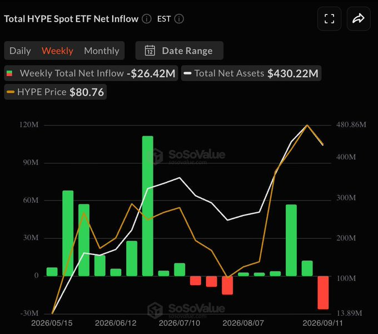378x334 pixels.
Task: Click the 120M left axis label
Action: coord(29,124)
